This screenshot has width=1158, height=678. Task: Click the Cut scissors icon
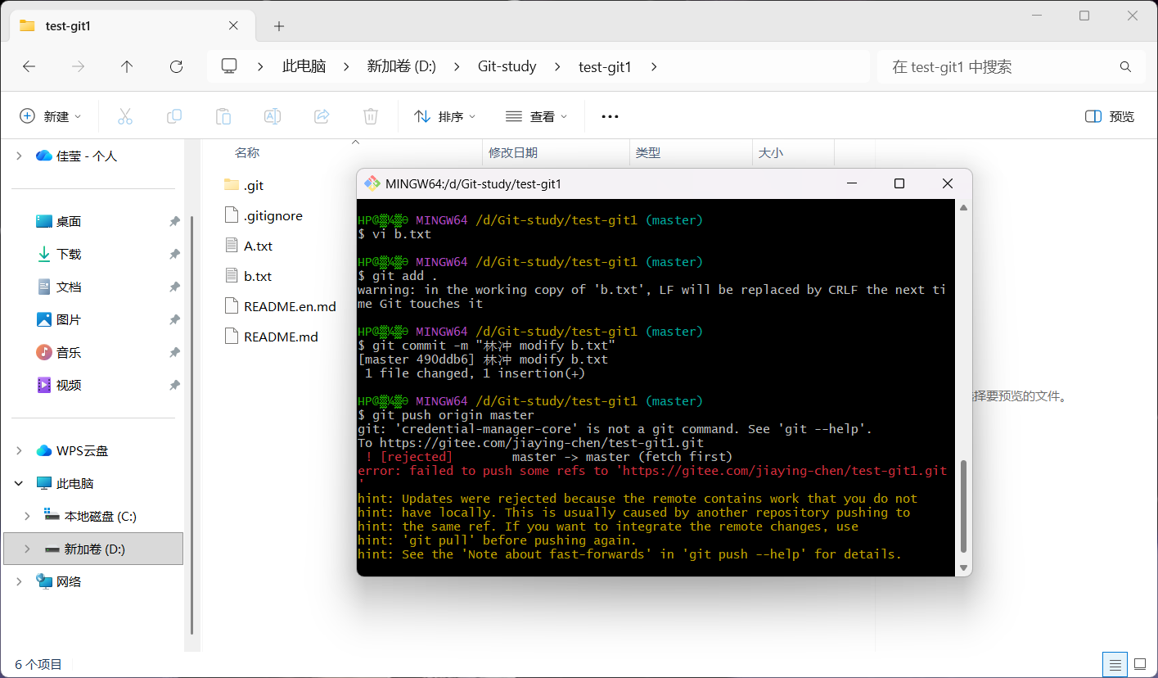click(x=125, y=116)
